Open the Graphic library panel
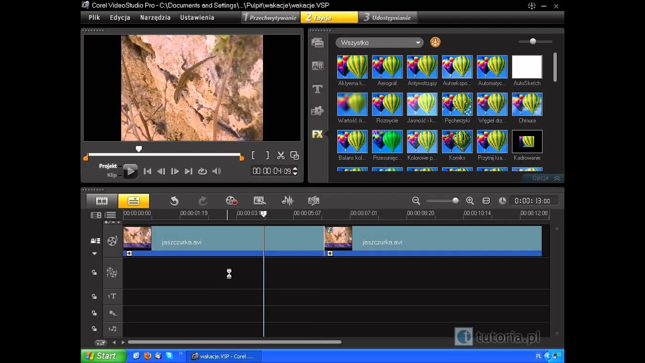Image resolution: width=645 pixels, height=363 pixels. [x=317, y=111]
